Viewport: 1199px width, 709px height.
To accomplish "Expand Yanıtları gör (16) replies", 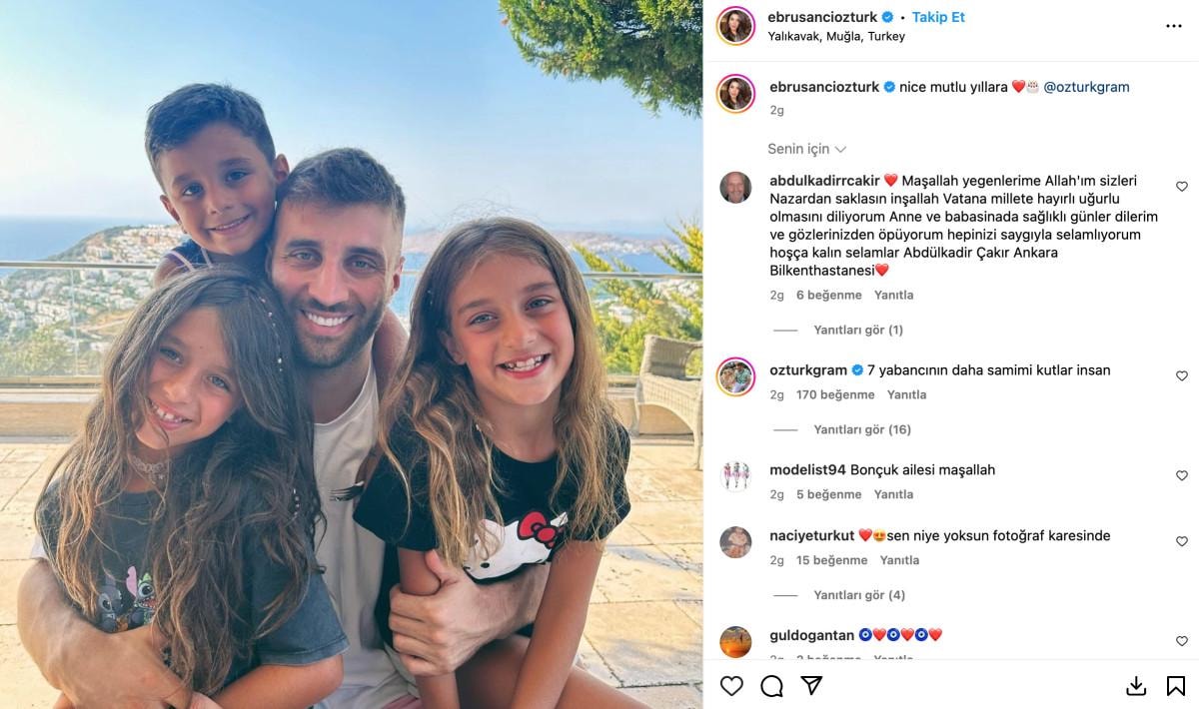I will [862, 429].
